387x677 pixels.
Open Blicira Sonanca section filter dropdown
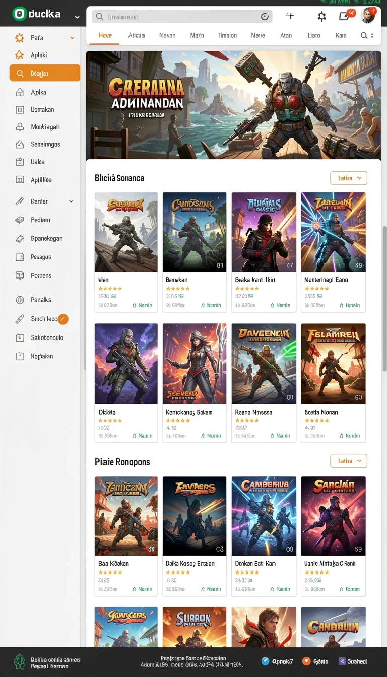click(x=349, y=178)
